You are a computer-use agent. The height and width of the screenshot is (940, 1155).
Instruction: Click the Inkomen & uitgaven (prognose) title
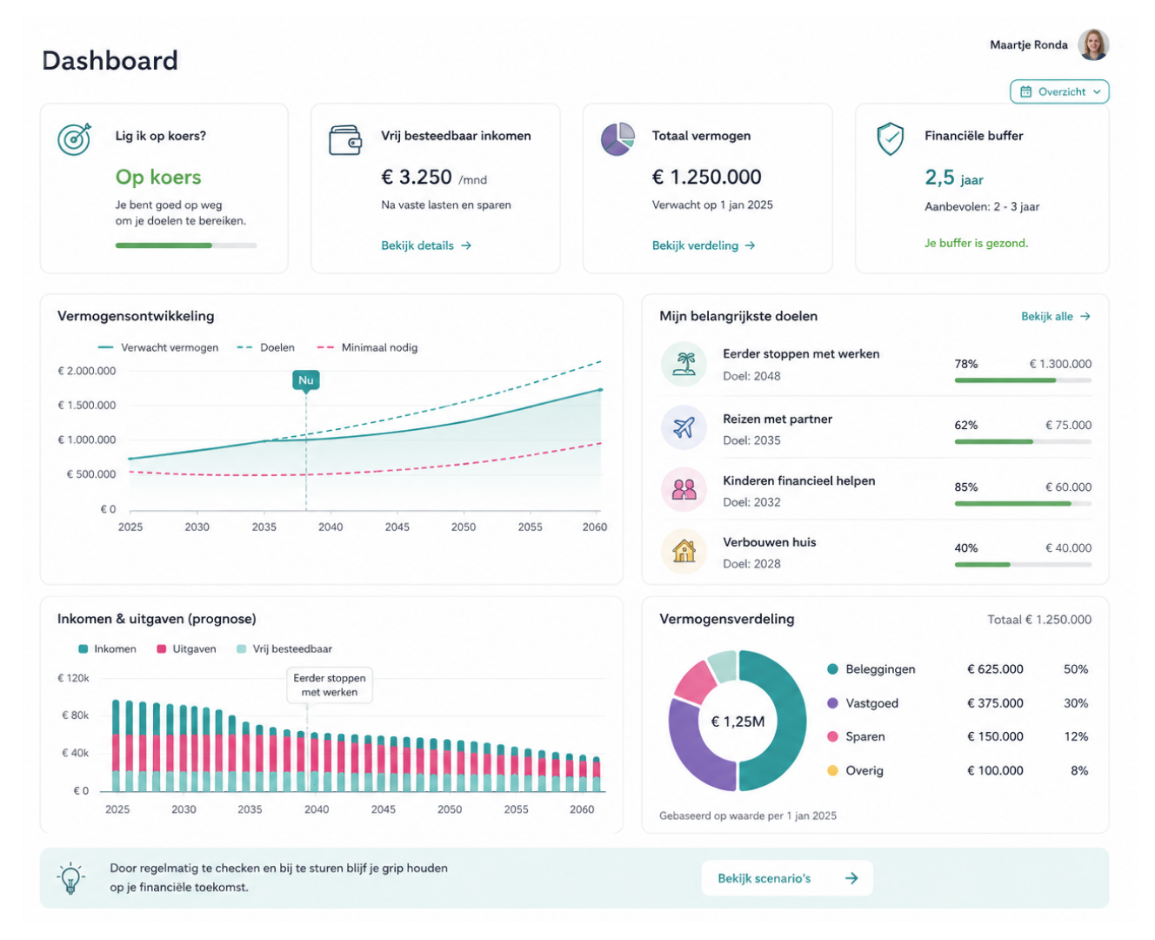pyautogui.click(x=157, y=619)
